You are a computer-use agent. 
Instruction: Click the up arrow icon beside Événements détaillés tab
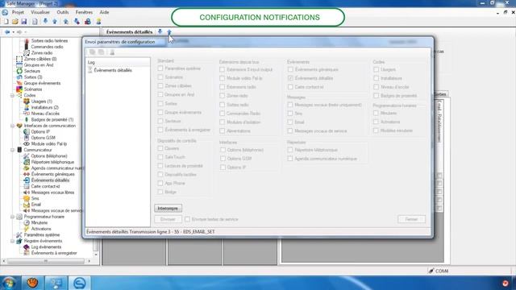pos(169,32)
